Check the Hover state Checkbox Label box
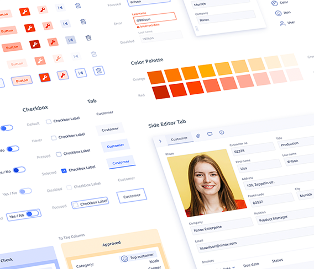Image resolution: width=314 pixels, height=269 pixels. click(54, 138)
